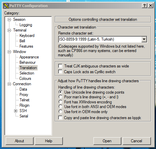This screenshot has height=149, width=156.
Task: Tick Copy and paste line drawing as lqqqk
Action: 60,118
